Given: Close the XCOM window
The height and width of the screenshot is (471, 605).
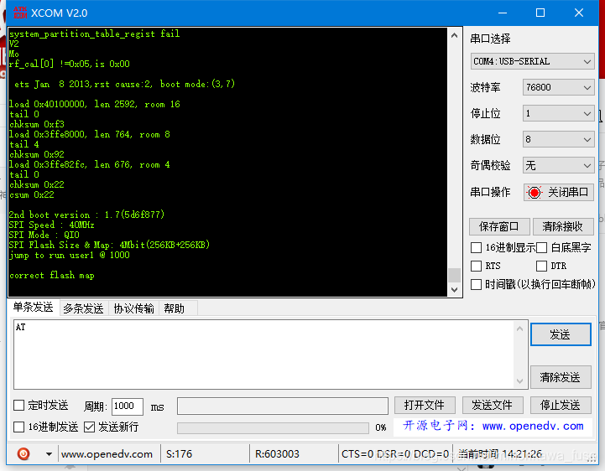Looking at the screenshot, I should (579, 13).
